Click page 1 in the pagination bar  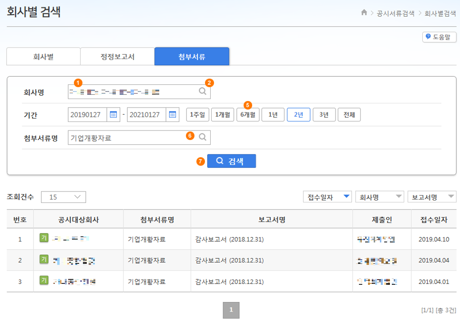tap(231, 310)
